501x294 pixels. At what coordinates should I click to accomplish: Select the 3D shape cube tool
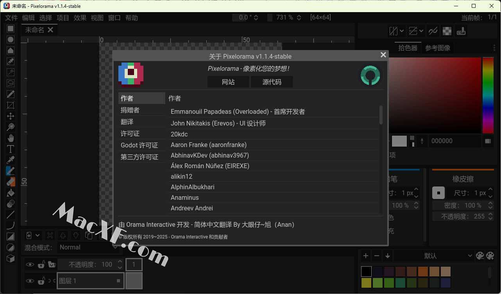click(11, 258)
